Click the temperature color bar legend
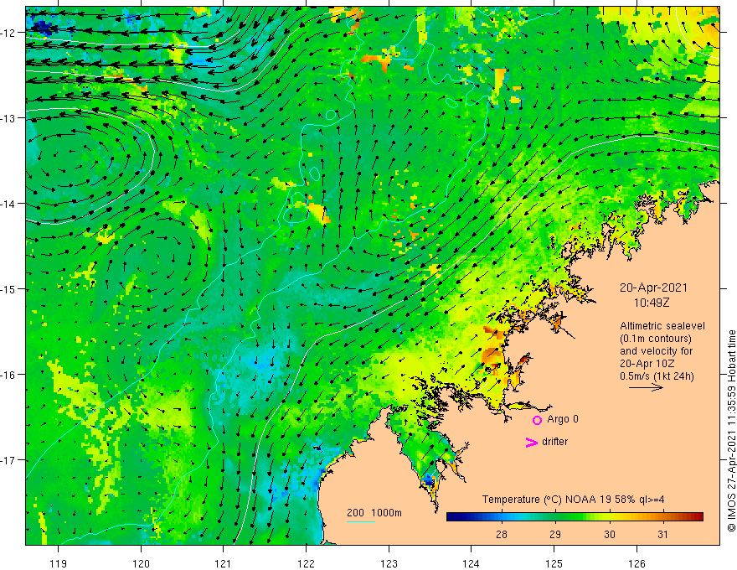 click(x=575, y=517)
